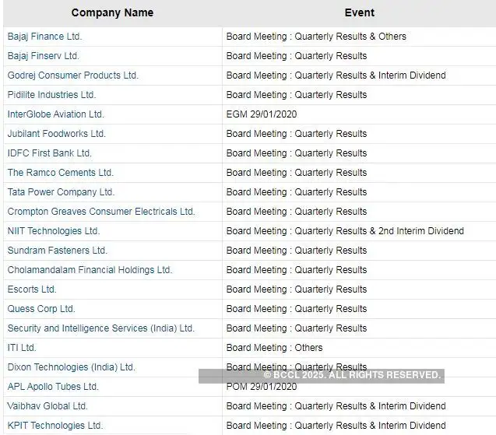Select 'Board Meeting : Quarterly Results & Others' cell

pyautogui.click(x=359, y=37)
